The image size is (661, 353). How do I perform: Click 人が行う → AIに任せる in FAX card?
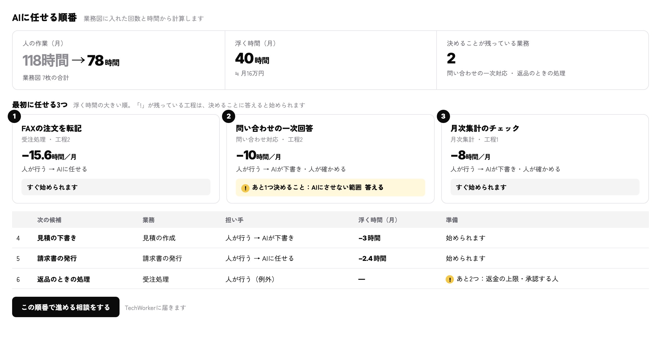tap(54, 169)
